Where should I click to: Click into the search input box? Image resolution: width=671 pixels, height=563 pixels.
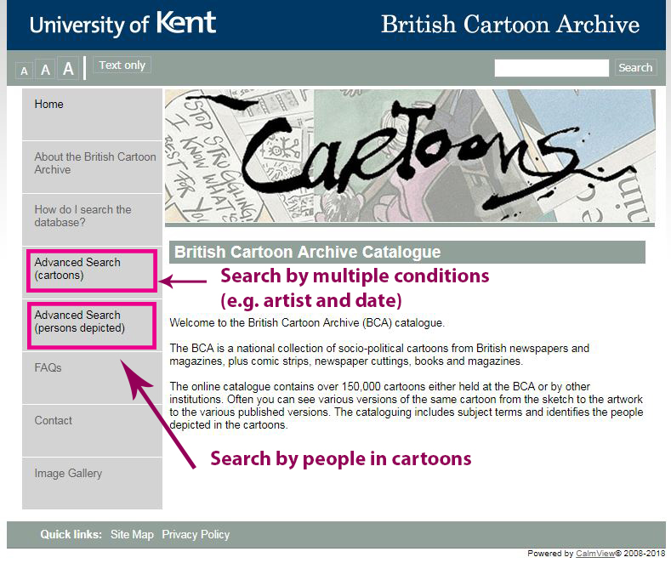pyautogui.click(x=551, y=68)
